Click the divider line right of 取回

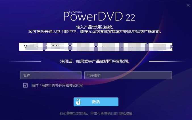click(167, 61)
